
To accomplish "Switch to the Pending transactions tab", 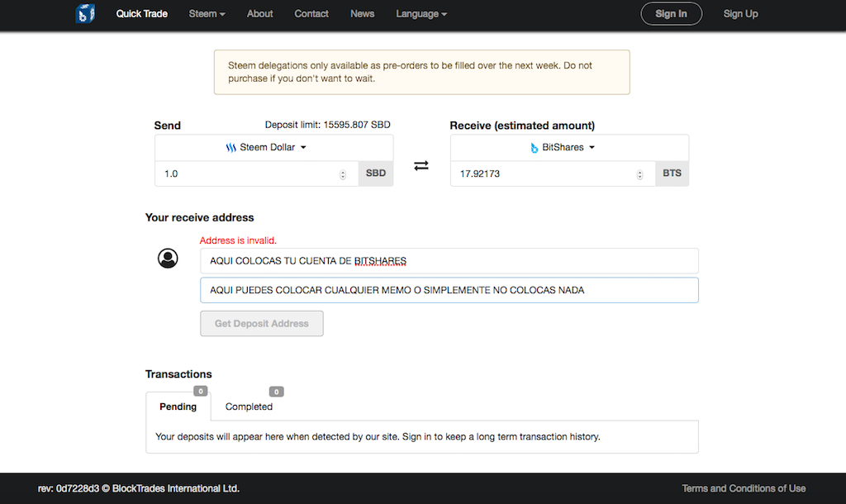I will point(178,407).
